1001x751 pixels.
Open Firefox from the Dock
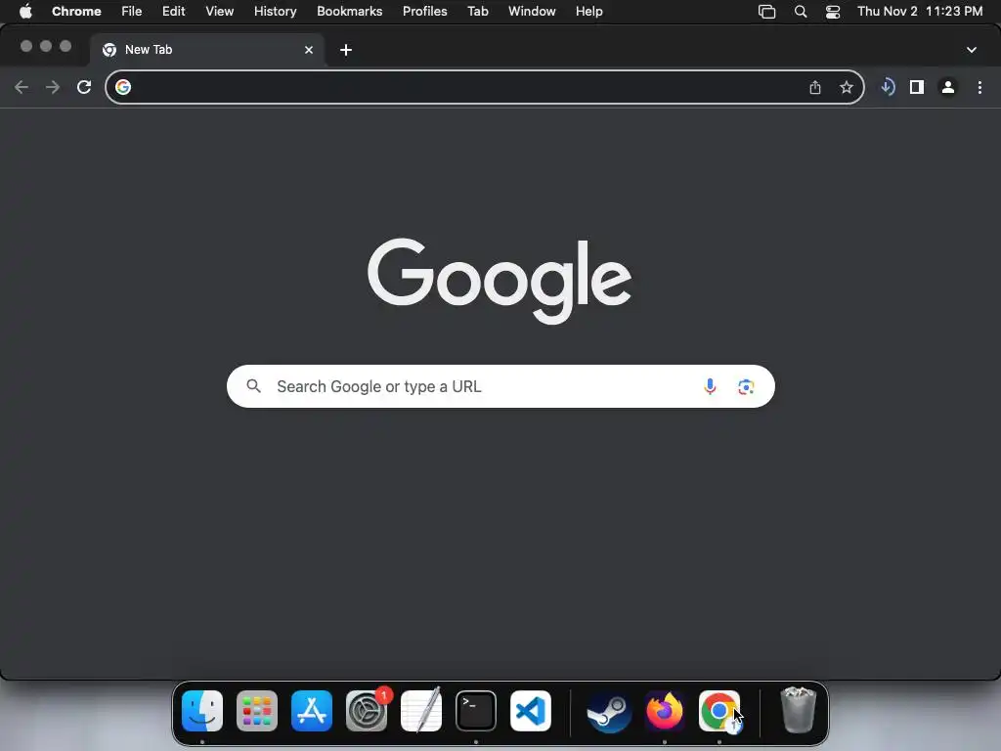point(665,711)
